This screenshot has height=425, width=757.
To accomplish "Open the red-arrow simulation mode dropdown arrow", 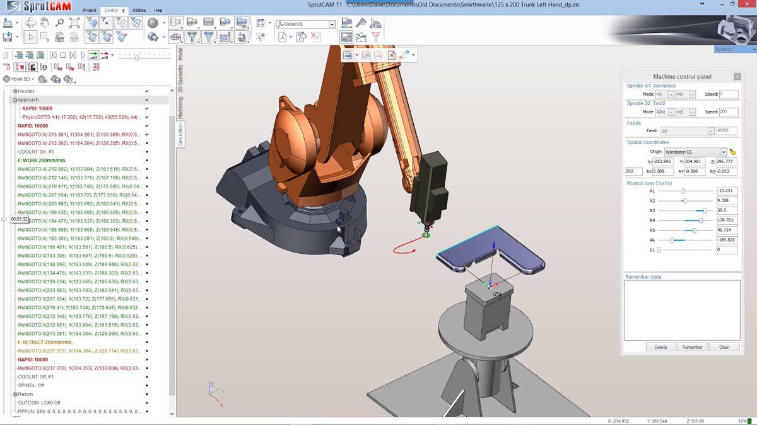I will tap(112, 55).
